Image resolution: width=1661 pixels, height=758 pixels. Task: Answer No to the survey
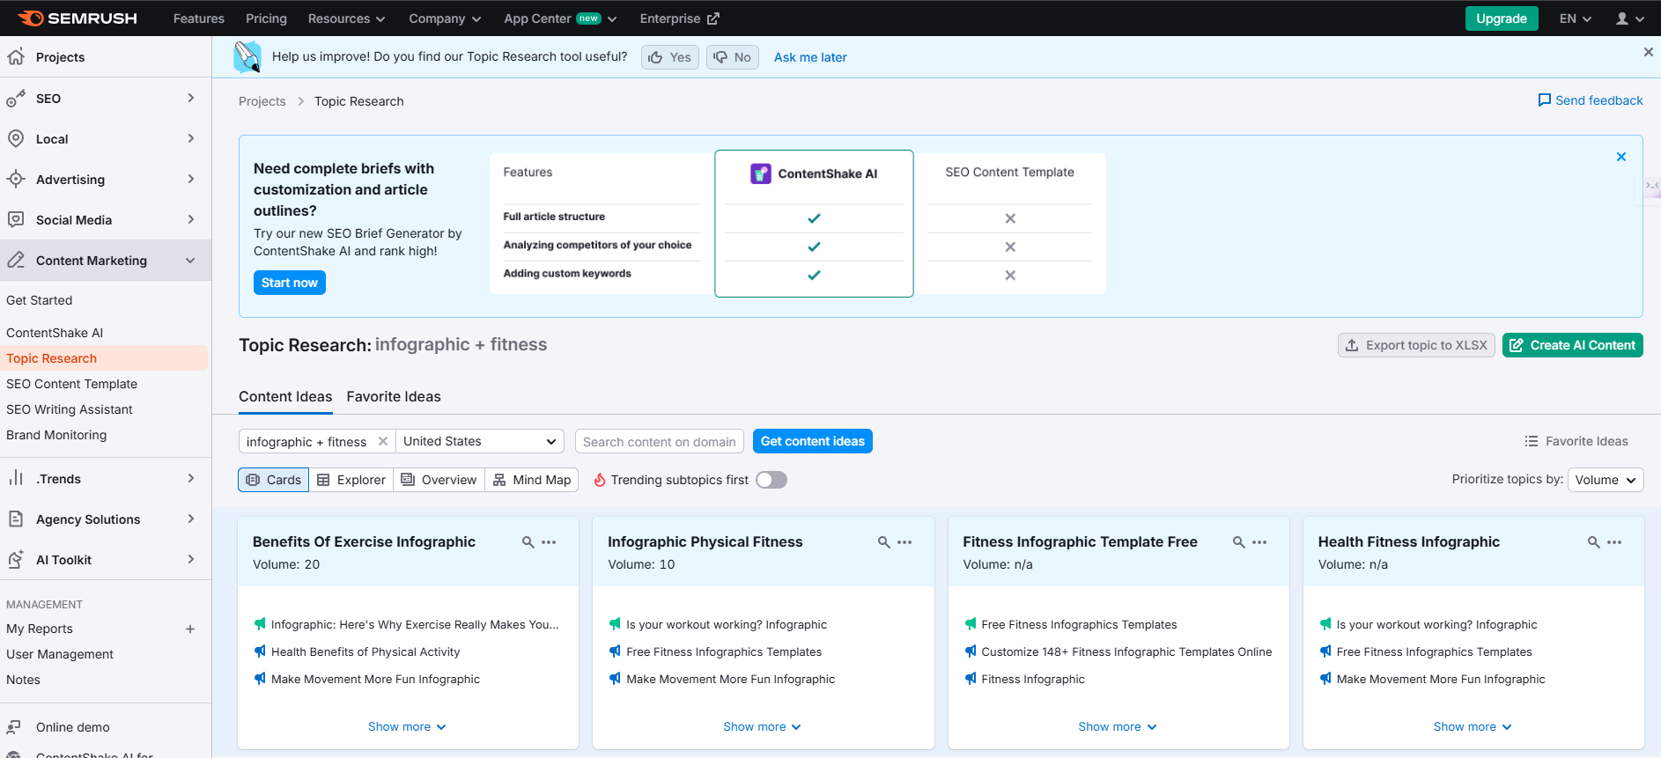tap(733, 57)
